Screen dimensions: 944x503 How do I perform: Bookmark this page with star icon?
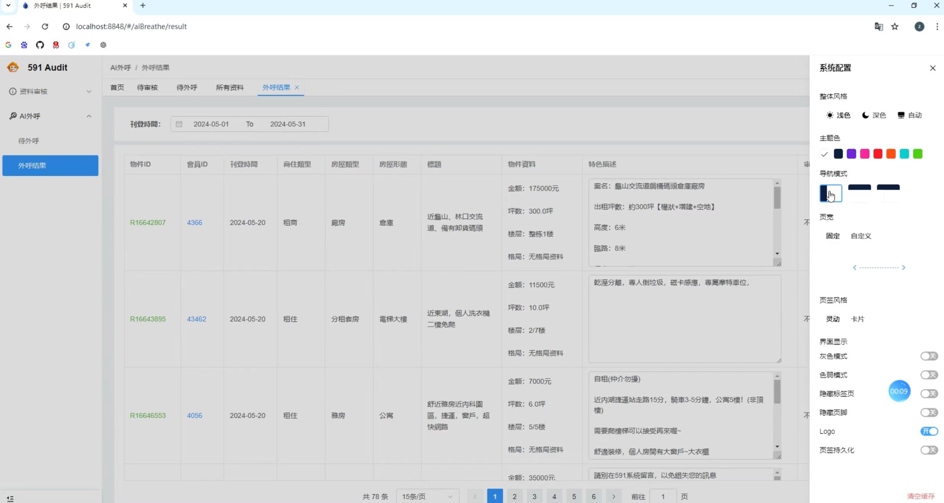click(895, 26)
